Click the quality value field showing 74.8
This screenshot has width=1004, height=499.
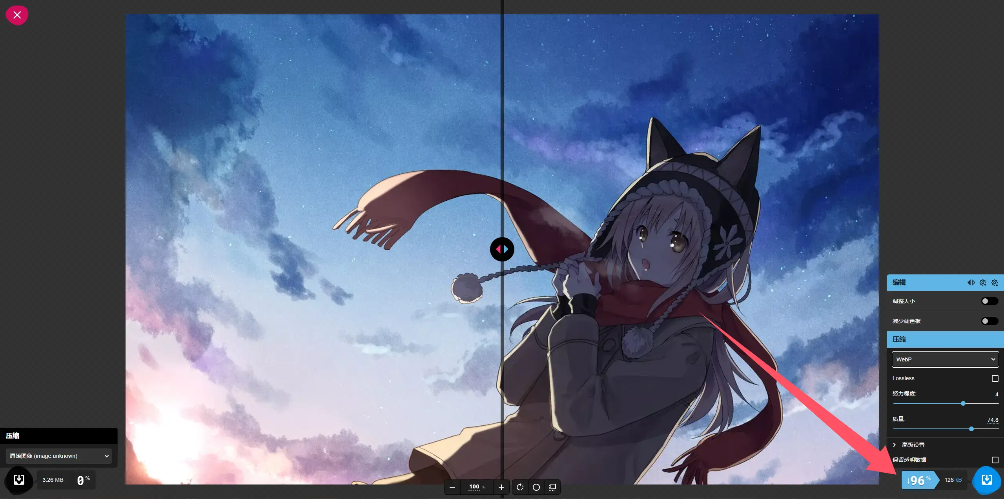point(993,419)
